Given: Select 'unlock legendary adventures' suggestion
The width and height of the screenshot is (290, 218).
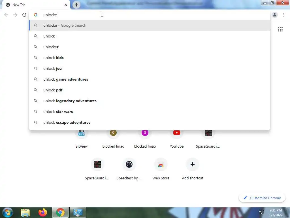Looking at the screenshot, I should [x=150, y=101].
